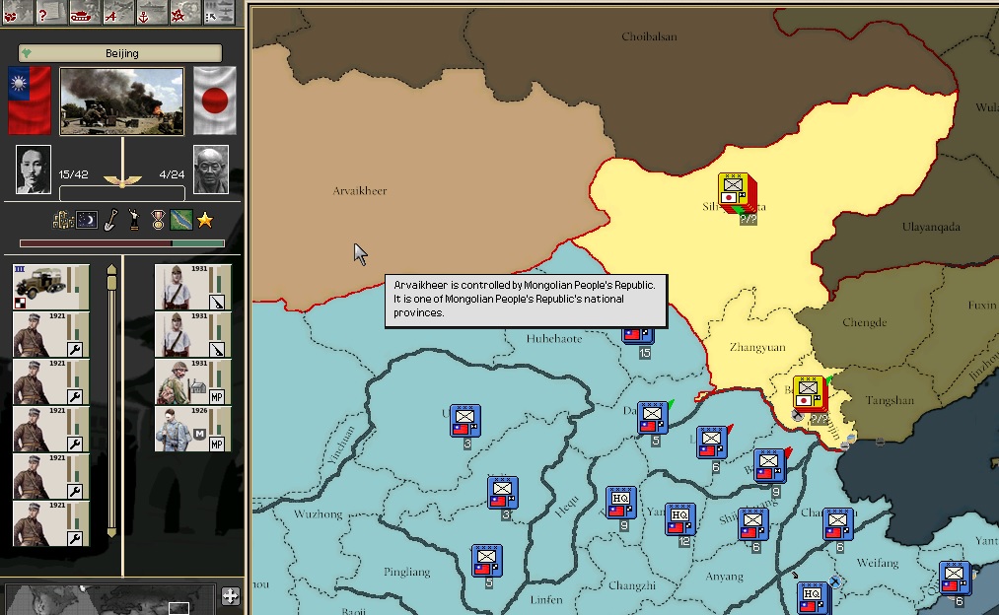Screen dimensions: 999x615
Task: Click the Japanese flag in battle panel
Action: pos(215,101)
